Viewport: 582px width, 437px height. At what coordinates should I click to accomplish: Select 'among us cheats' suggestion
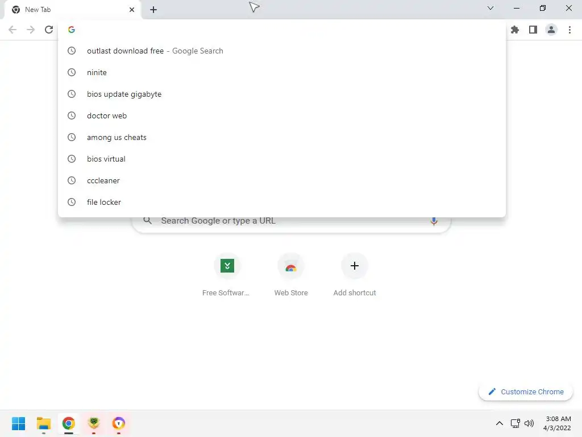point(282,137)
